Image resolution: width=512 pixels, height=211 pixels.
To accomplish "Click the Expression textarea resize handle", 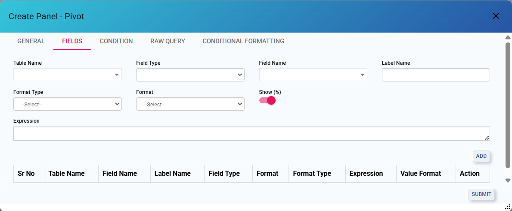I will pyautogui.click(x=487, y=138).
